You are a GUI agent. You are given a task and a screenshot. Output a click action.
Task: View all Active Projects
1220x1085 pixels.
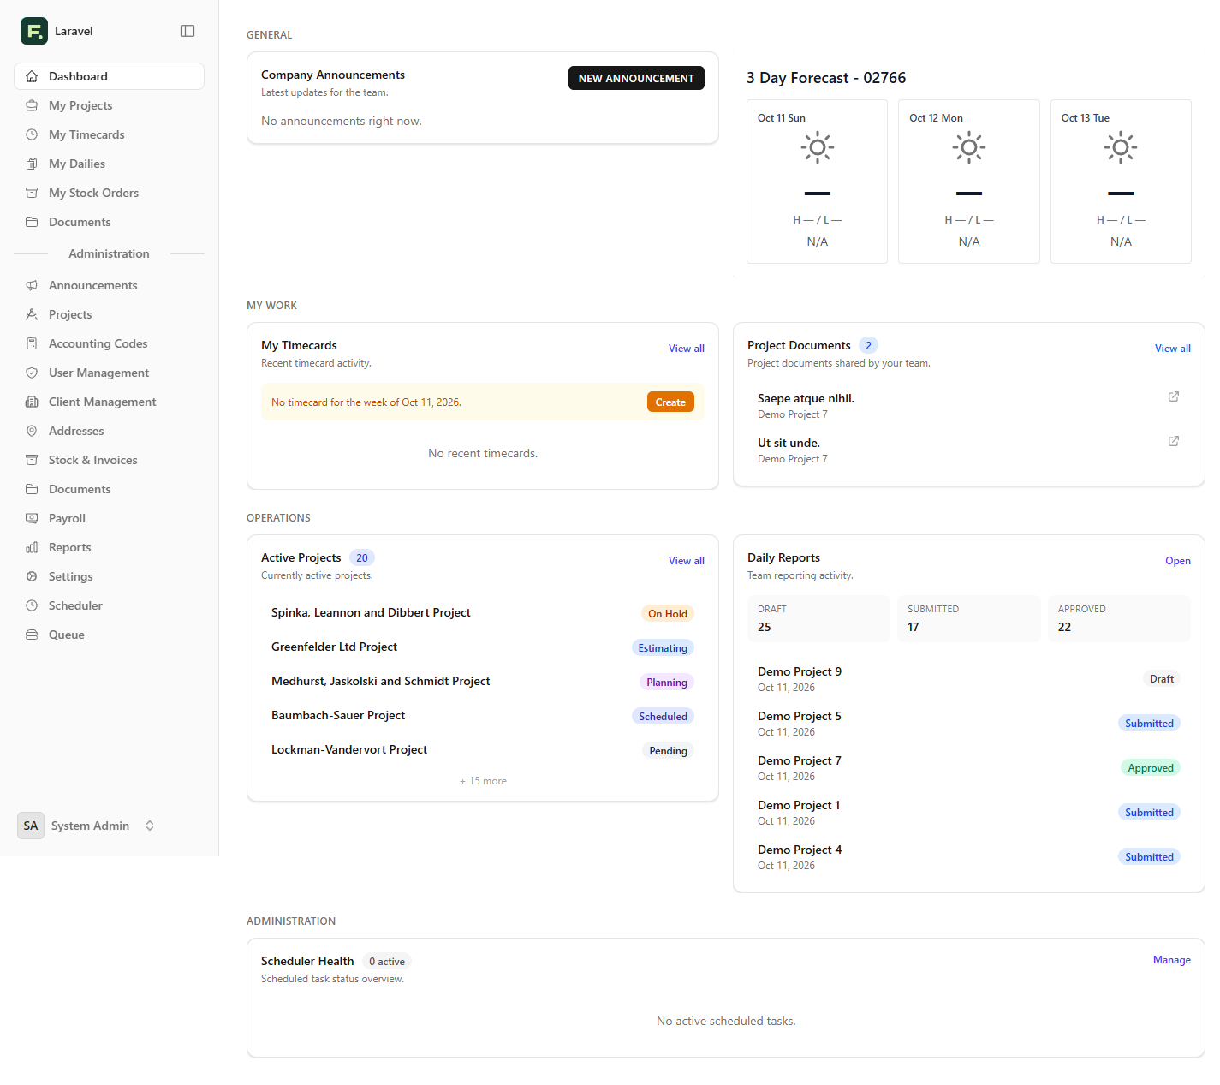tap(687, 561)
